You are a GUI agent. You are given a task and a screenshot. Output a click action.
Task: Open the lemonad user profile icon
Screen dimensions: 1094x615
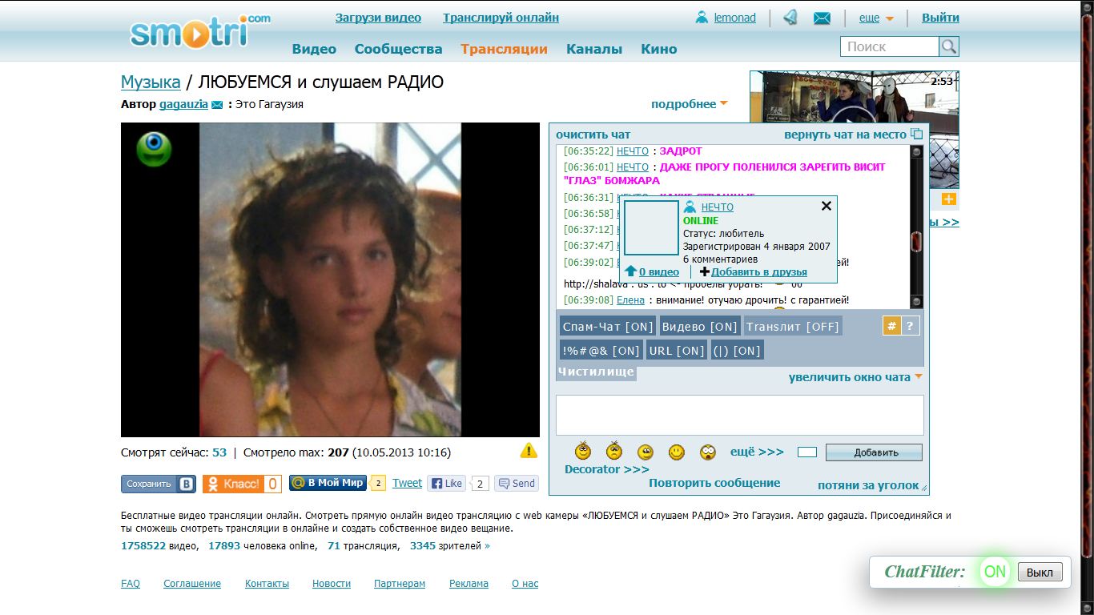click(x=702, y=18)
